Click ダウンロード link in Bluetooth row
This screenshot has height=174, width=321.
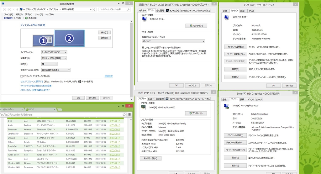coord(115,129)
